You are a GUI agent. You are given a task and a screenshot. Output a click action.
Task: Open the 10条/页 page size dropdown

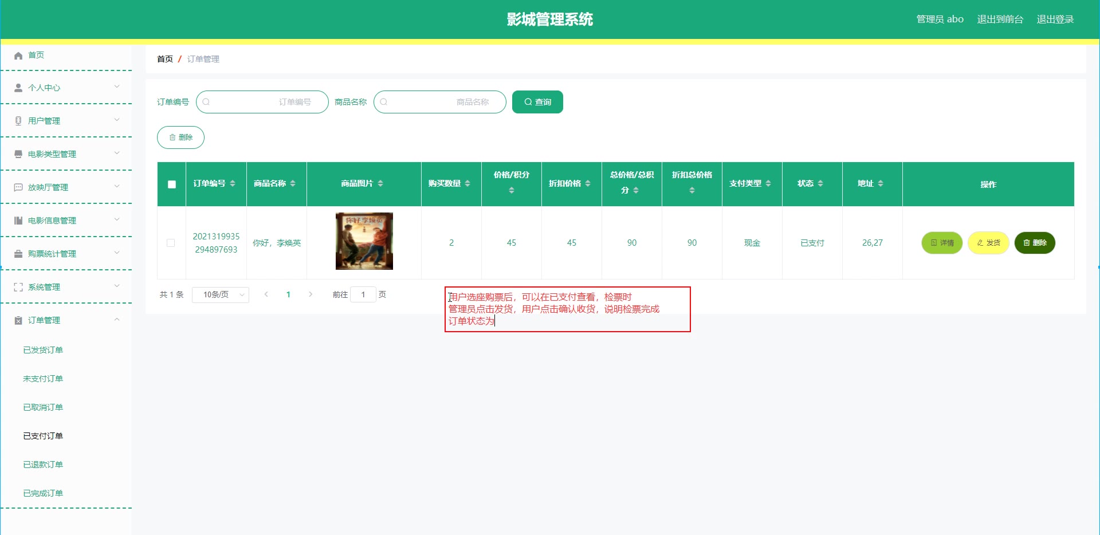click(221, 294)
